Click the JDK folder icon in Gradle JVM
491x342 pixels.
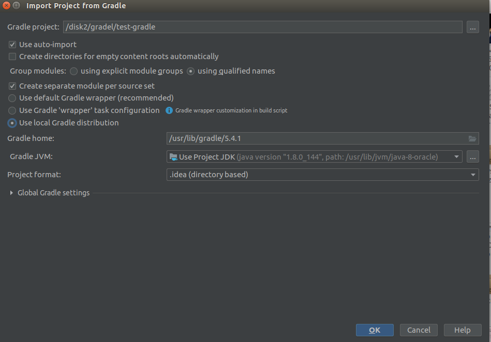173,156
